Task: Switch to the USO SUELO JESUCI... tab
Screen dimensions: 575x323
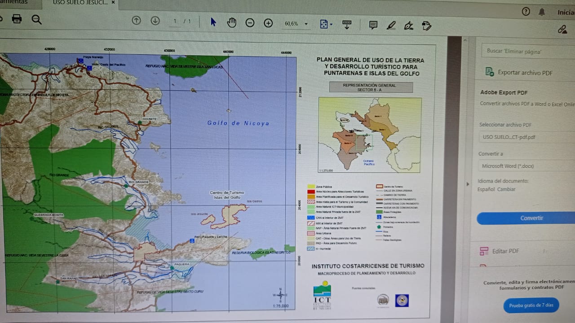Action: pos(80,2)
